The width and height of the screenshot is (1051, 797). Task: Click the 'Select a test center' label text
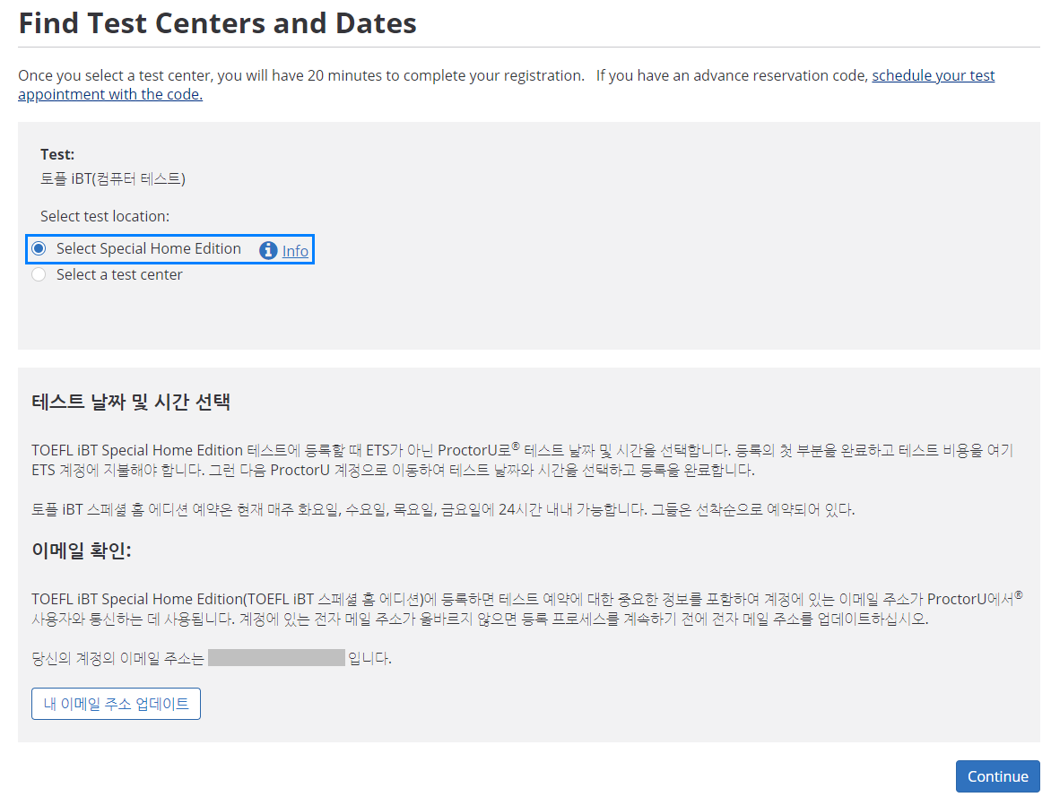(119, 275)
